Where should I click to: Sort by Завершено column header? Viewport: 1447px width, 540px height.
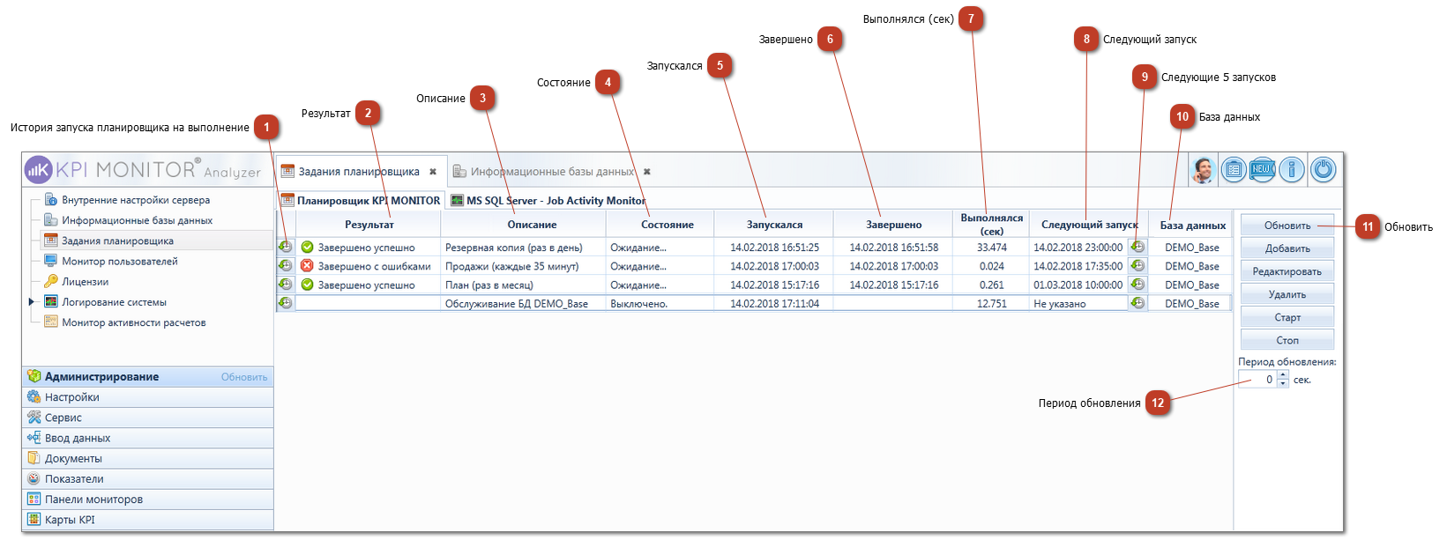pos(893,225)
